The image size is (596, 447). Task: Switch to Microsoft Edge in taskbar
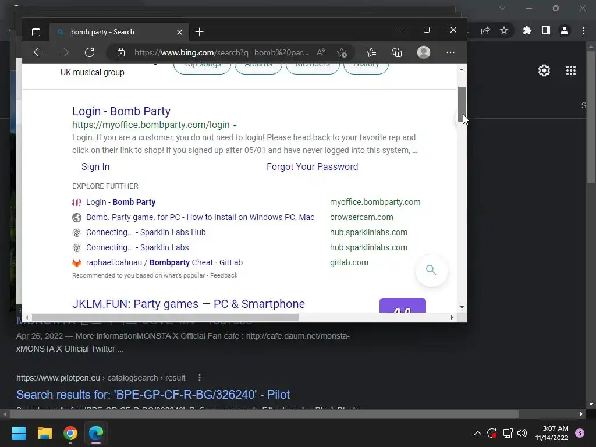(96, 433)
